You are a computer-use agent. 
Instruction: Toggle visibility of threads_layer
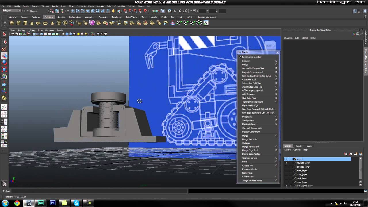286,167
